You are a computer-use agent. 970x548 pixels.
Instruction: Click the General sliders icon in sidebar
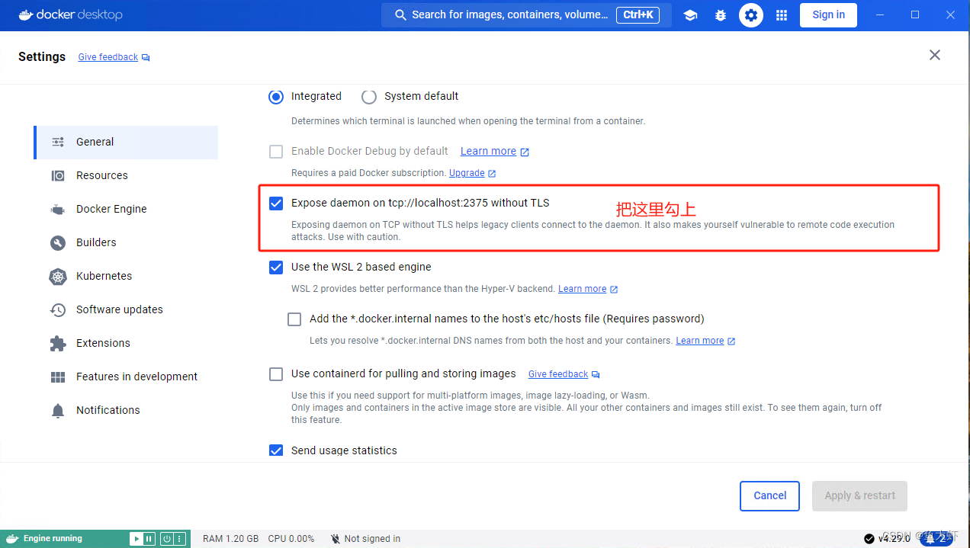point(58,142)
